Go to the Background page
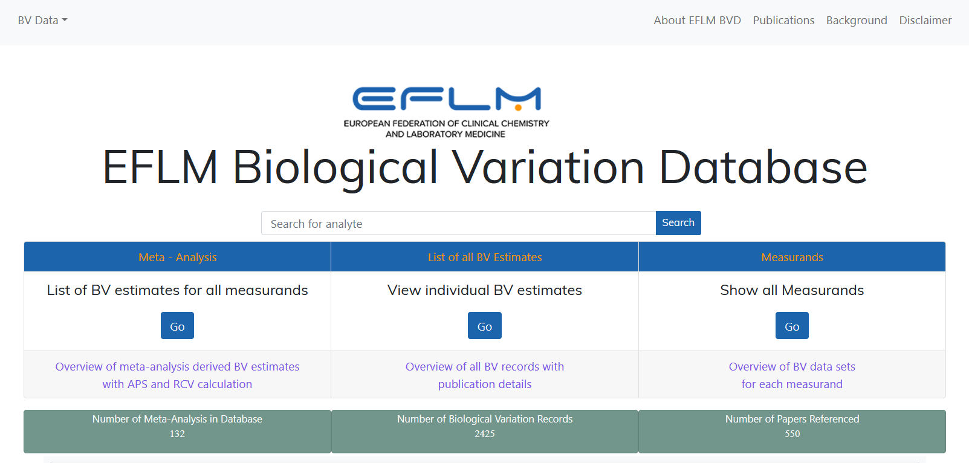Screen dimensions: 969x463 [x=857, y=21]
